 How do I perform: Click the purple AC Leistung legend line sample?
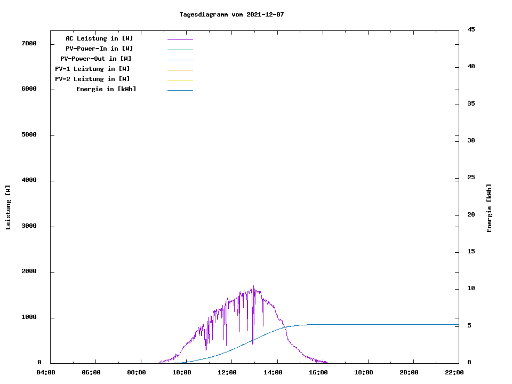point(180,39)
